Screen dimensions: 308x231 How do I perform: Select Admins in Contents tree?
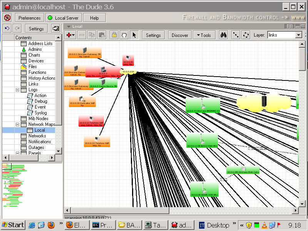[x=35, y=49]
